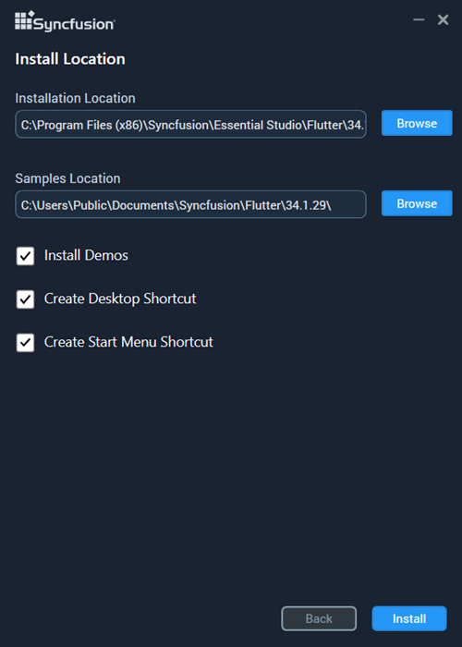
Task: Close the Syncfusion installer window
Action: pos(443,19)
